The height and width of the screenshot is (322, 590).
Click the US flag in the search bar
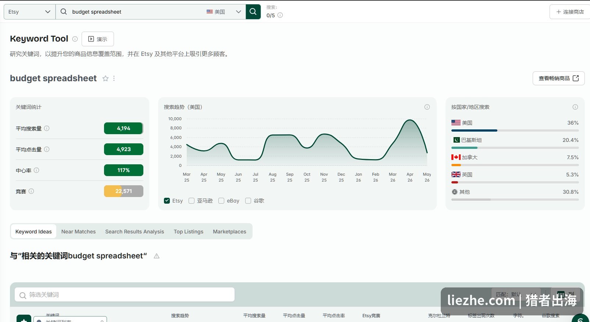pyautogui.click(x=210, y=12)
